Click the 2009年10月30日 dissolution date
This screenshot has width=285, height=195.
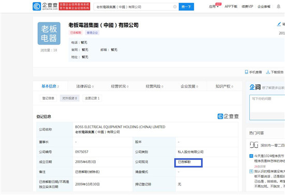click(87, 184)
